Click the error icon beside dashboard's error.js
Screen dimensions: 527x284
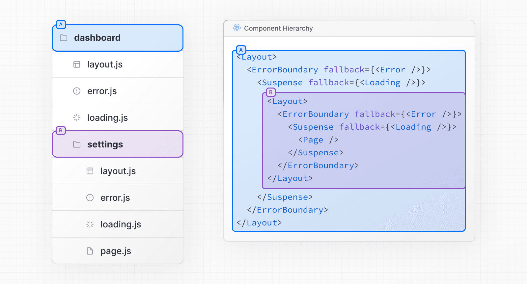click(x=77, y=91)
